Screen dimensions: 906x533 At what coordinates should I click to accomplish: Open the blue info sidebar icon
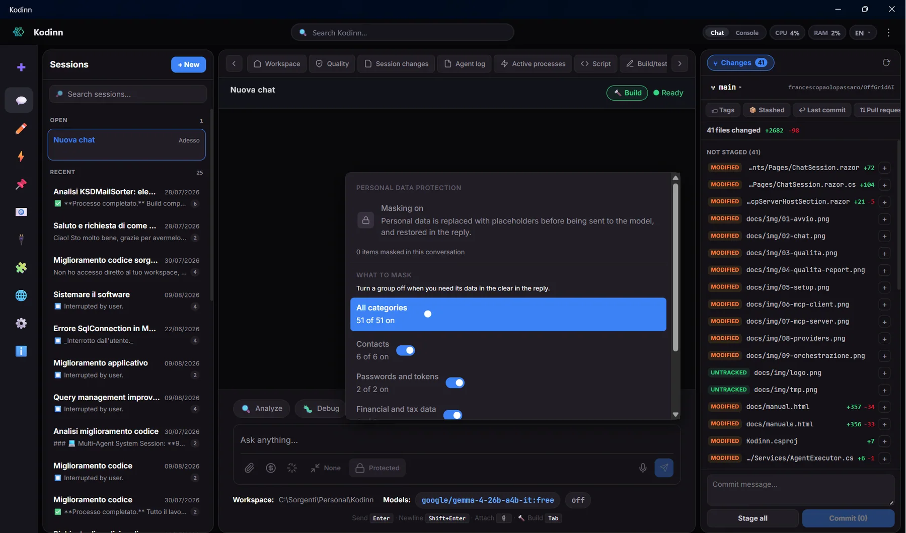21,351
